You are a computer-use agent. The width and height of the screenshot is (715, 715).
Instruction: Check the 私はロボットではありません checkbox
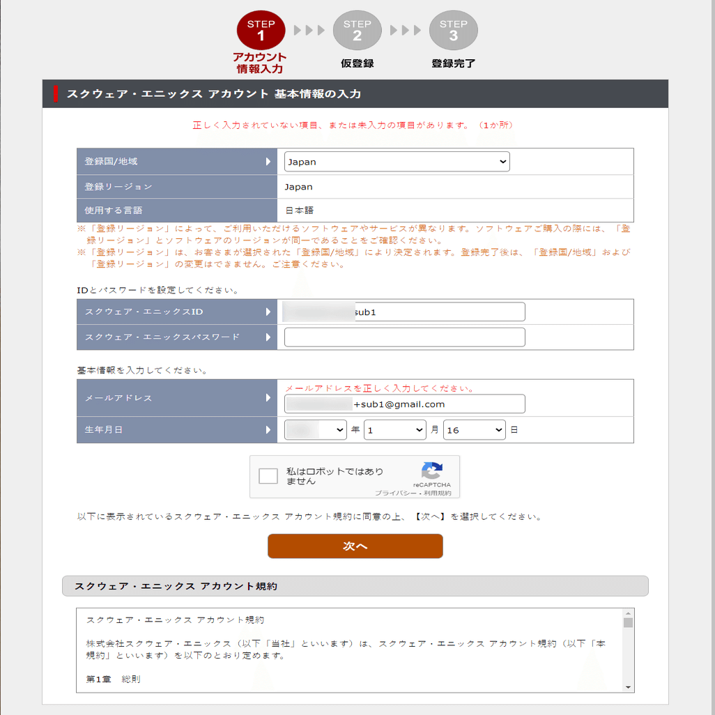[268, 476]
